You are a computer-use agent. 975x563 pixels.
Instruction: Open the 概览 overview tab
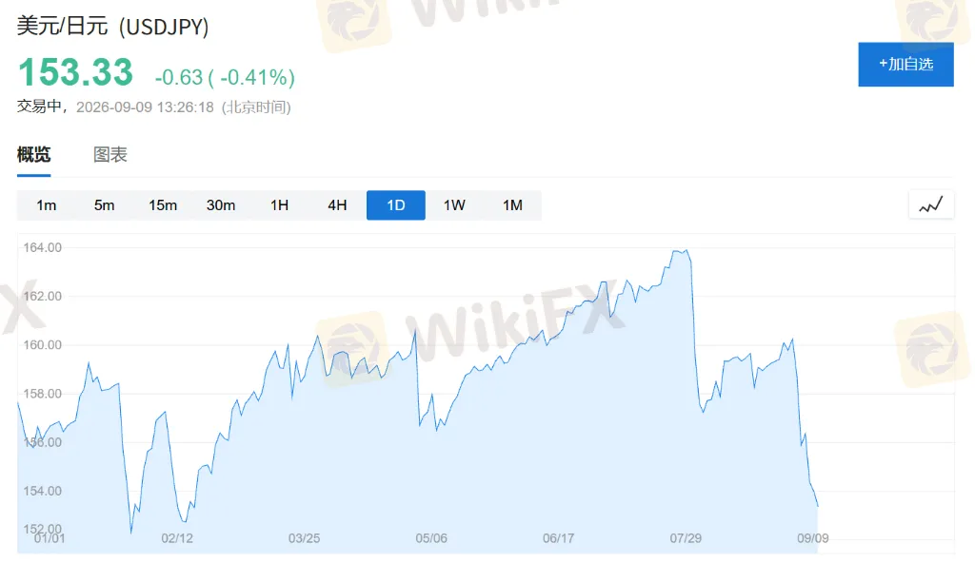click(x=33, y=155)
